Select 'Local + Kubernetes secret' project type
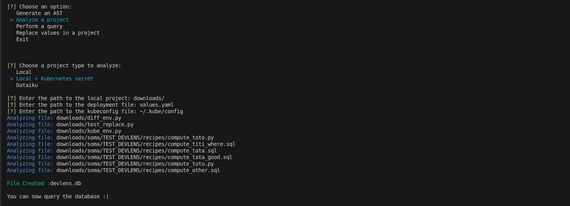570x206 pixels. point(55,79)
